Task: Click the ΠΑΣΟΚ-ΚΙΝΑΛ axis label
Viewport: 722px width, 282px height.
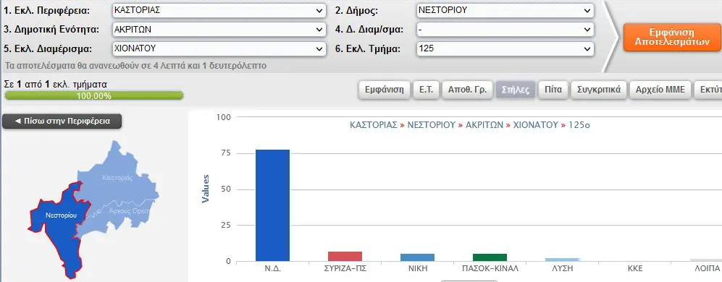Action: pos(490,268)
